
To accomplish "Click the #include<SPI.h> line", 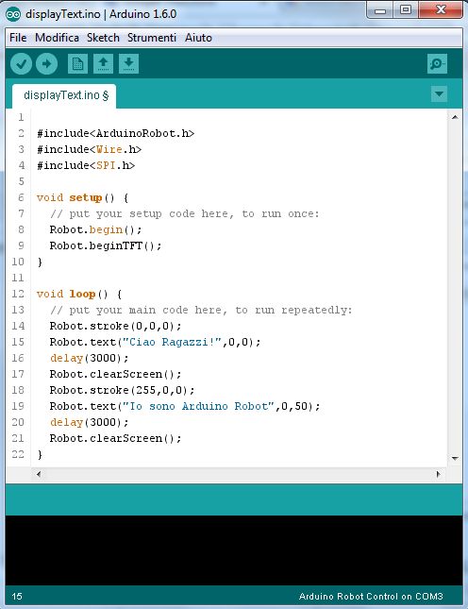I will (x=86, y=165).
